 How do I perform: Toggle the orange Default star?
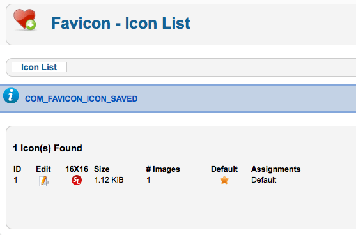click(x=224, y=180)
